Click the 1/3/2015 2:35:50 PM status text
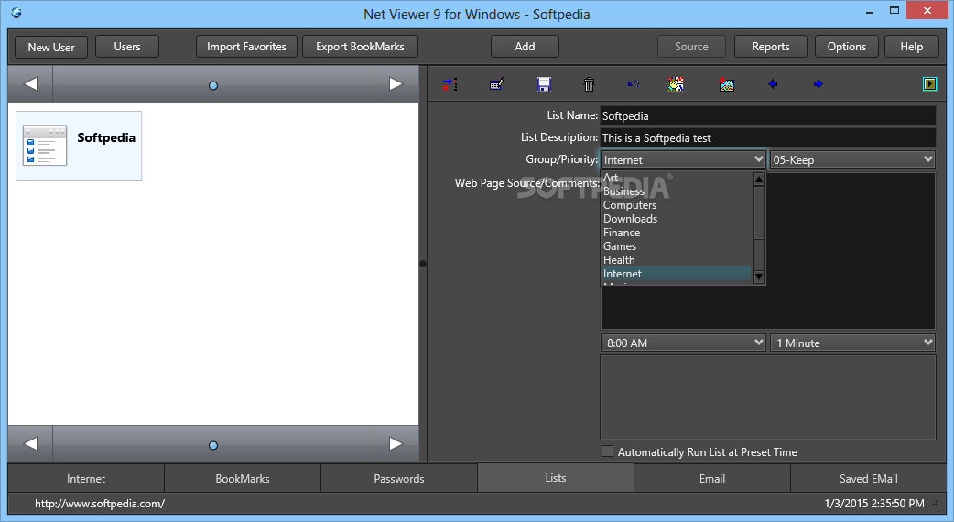954x522 pixels. tap(874, 503)
